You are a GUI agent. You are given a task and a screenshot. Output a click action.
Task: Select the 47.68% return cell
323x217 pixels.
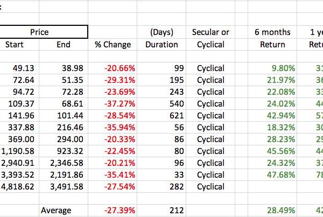pyautogui.click(x=272, y=175)
